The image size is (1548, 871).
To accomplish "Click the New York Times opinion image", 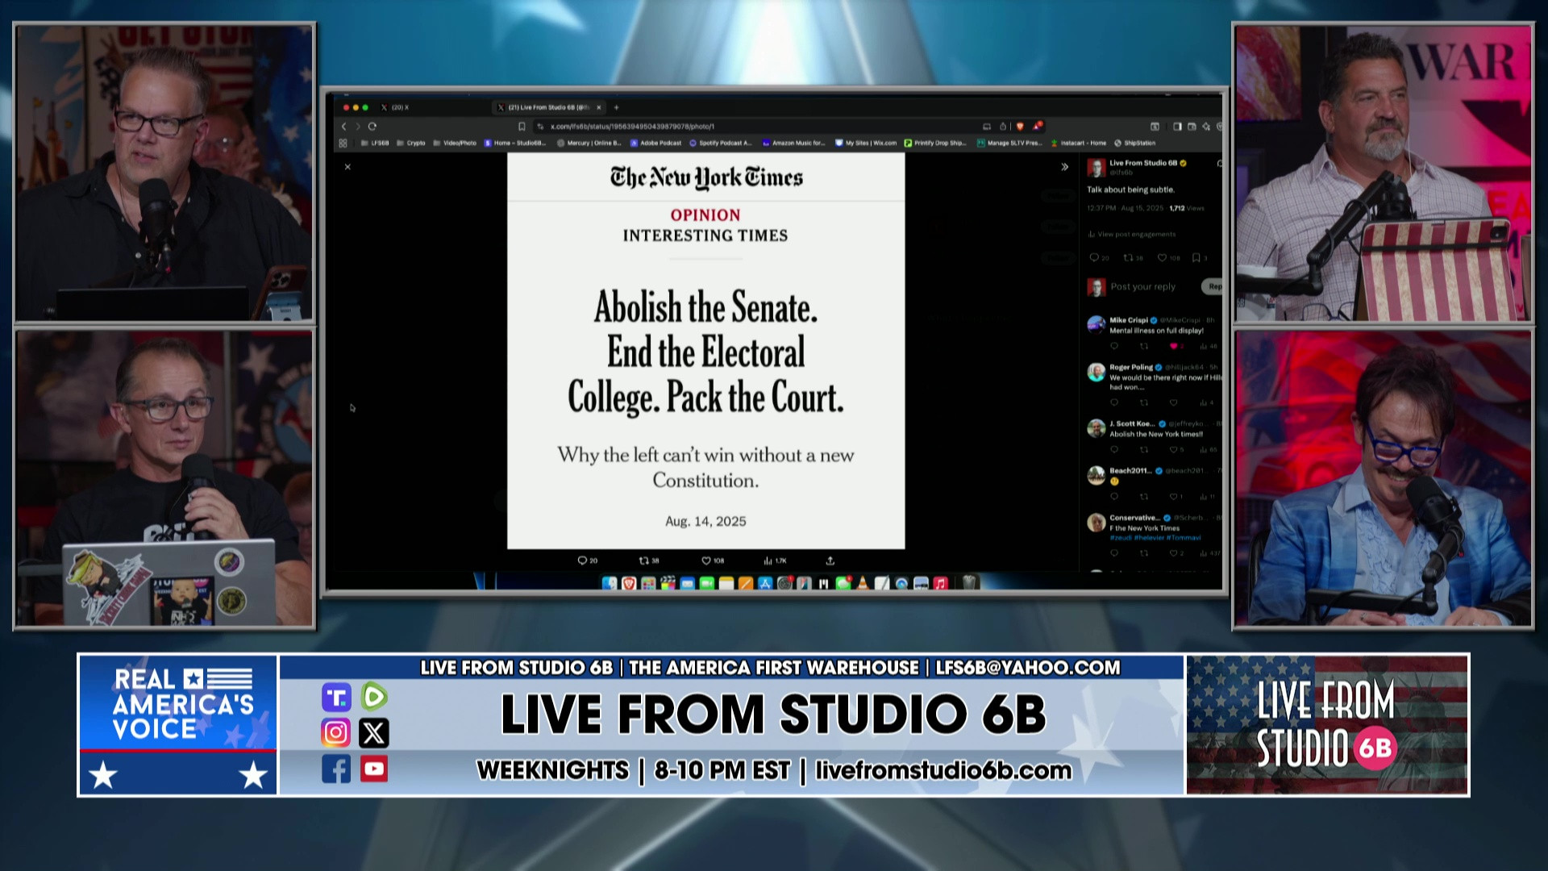I will [x=705, y=351].
